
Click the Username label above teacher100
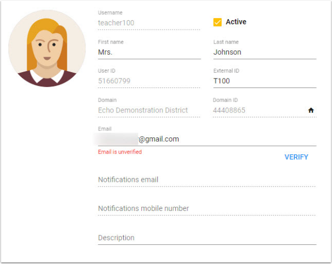pyautogui.click(x=110, y=12)
